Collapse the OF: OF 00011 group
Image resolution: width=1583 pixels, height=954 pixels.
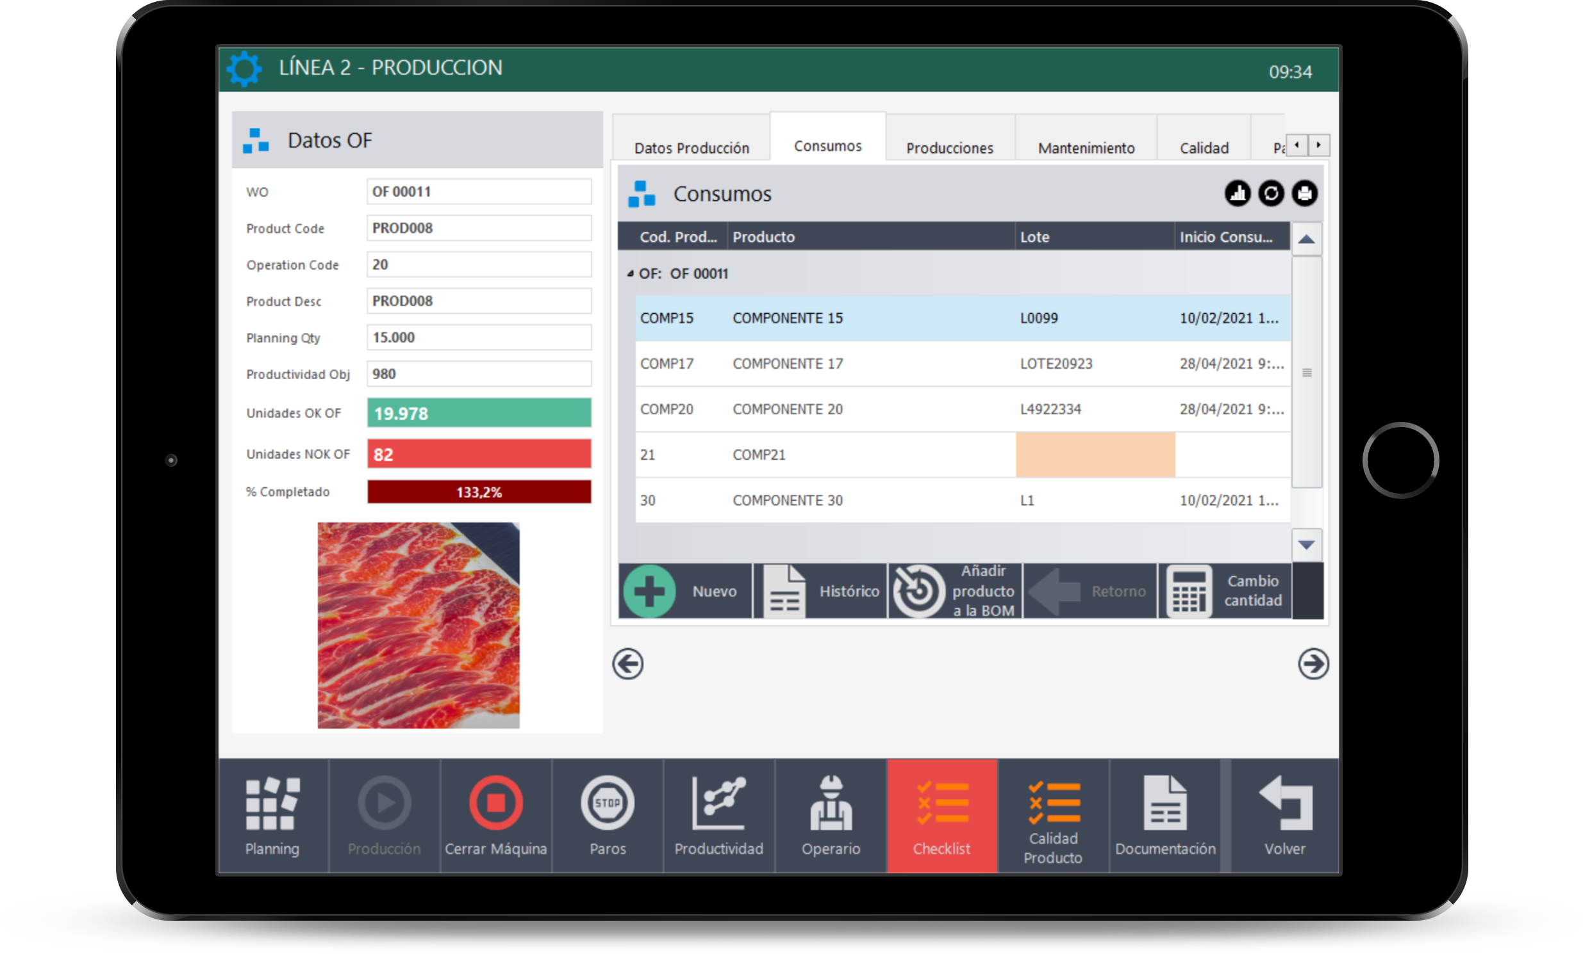(x=630, y=273)
